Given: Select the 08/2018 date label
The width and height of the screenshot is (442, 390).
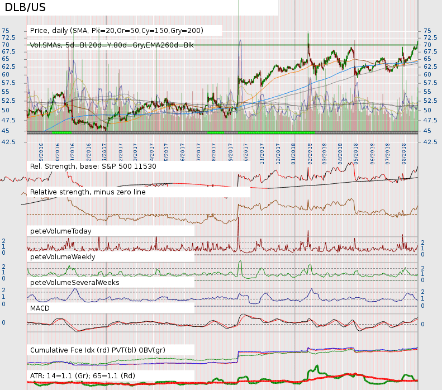Looking at the screenshot, I should 404,154.
